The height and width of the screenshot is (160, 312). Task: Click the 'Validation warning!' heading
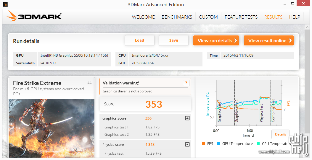(x=121, y=83)
